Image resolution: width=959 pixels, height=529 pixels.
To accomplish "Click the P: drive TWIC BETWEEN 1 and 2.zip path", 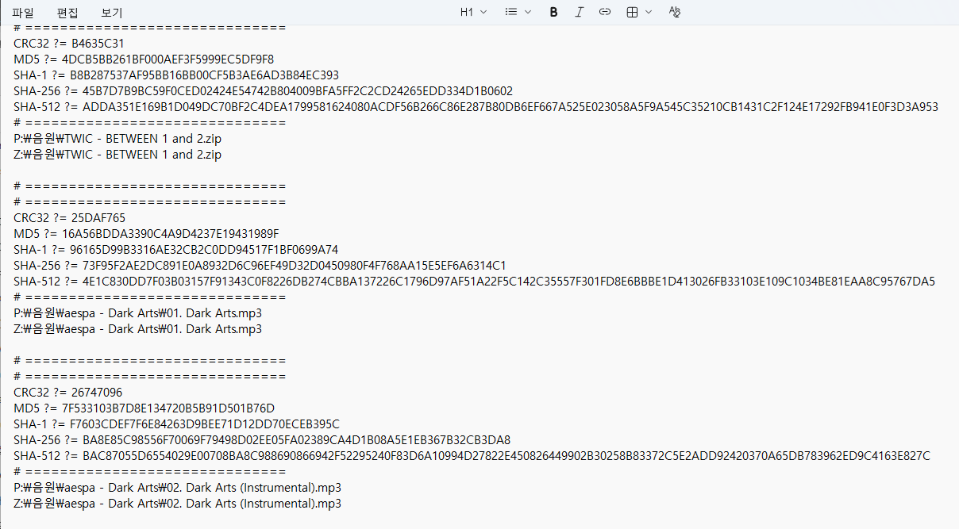I will tap(117, 139).
